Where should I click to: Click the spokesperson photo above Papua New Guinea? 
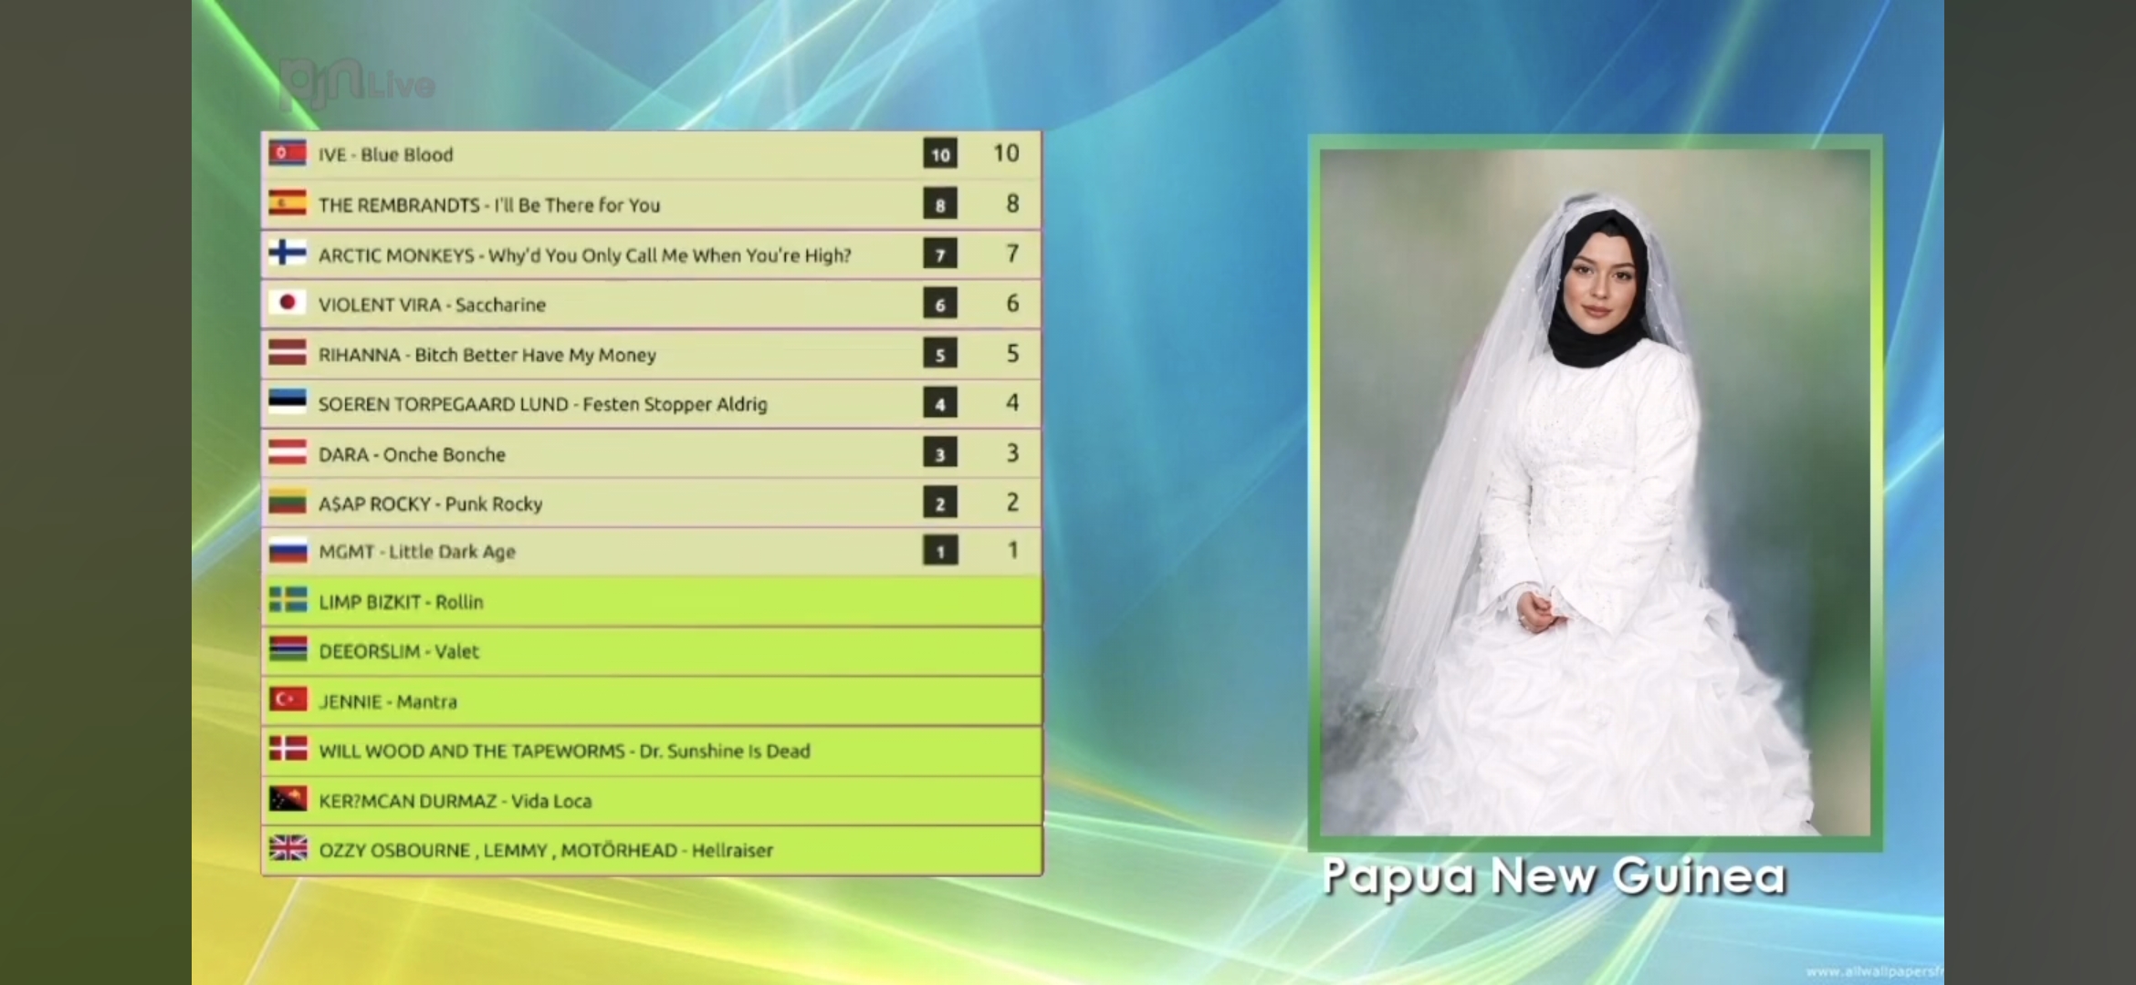[x=1595, y=493]
